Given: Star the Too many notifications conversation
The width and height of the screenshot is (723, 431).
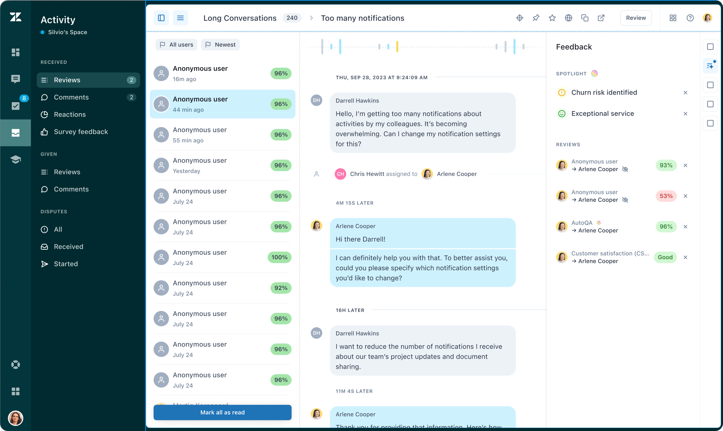Looking at the screenshot, I should coord(552,18).
